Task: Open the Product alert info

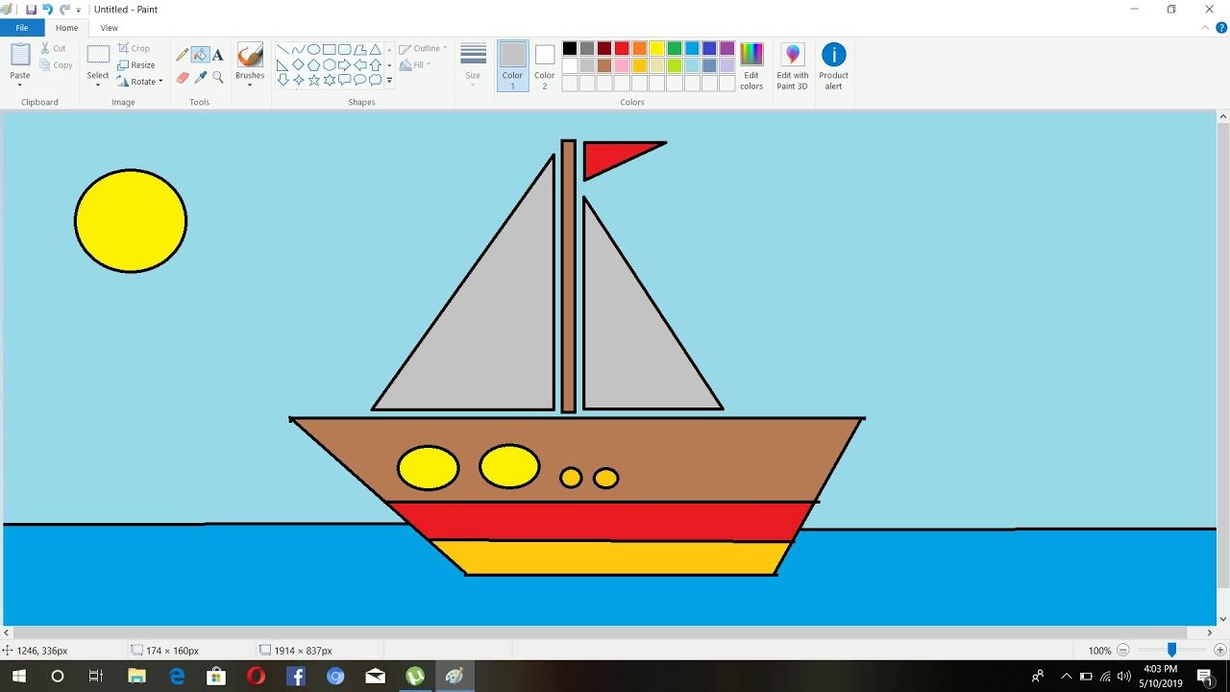Action: pos(833,65)
